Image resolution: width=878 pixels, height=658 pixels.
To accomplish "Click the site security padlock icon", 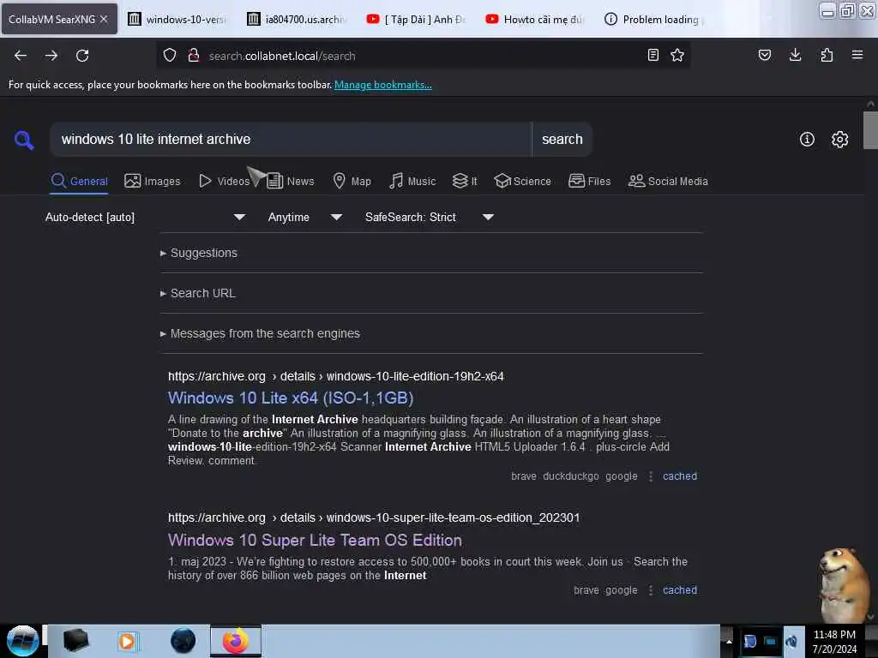I will tap(194, 56).
